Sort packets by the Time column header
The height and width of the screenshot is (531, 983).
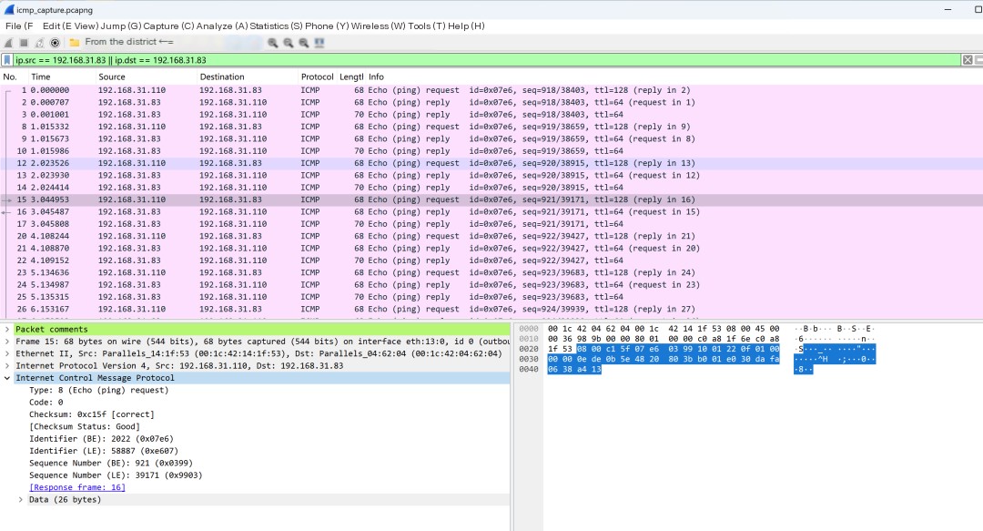(x=41, y=77)
